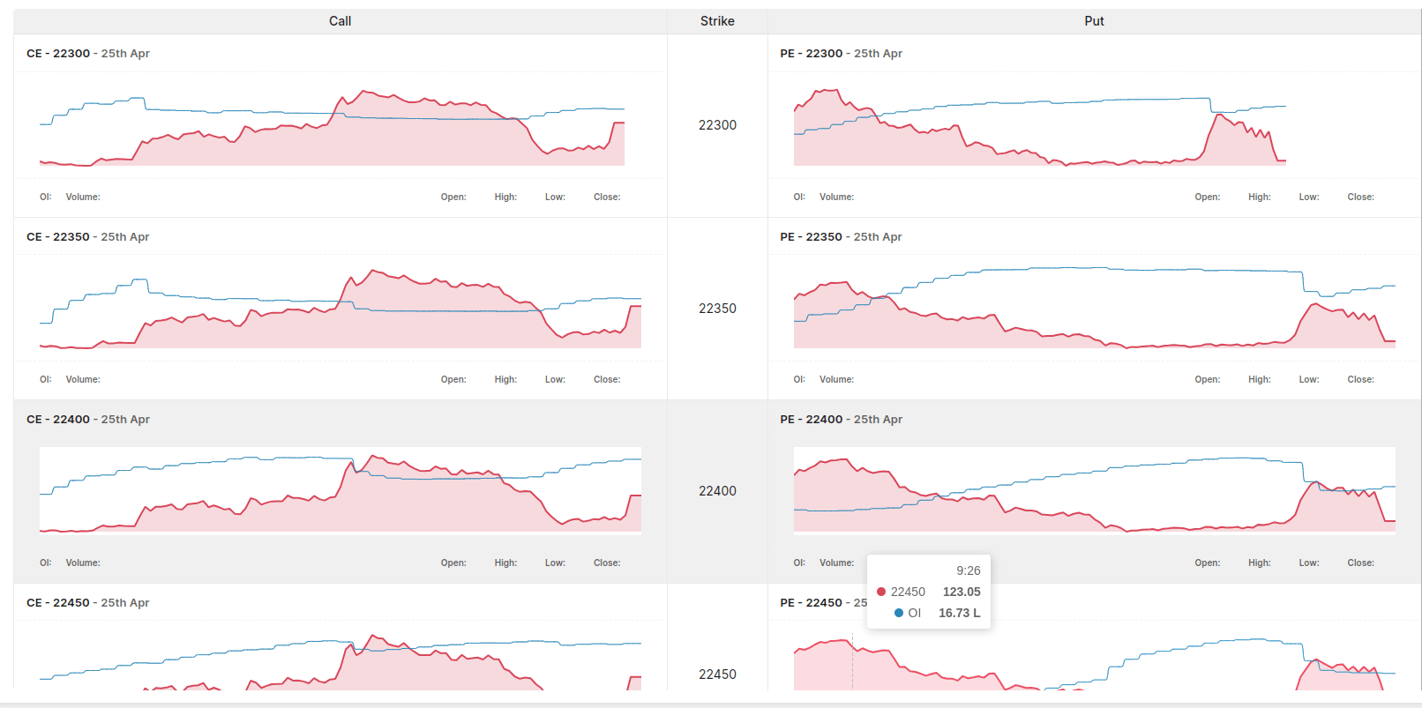The width and height of the screenshot is (1422, 708).
Task: Click the Low label under the CE 22350 chart
Action: 555,379
